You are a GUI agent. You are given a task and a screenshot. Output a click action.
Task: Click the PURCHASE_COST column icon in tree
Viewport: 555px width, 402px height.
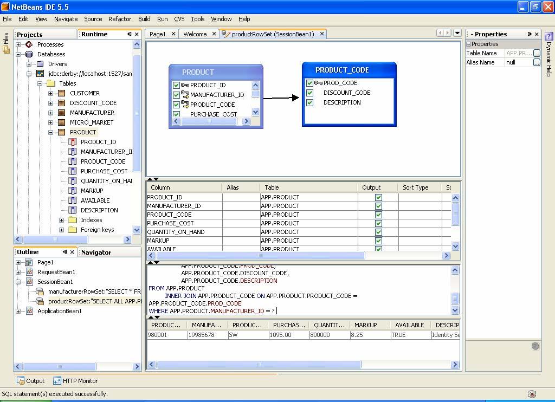(x=73, y=171)
